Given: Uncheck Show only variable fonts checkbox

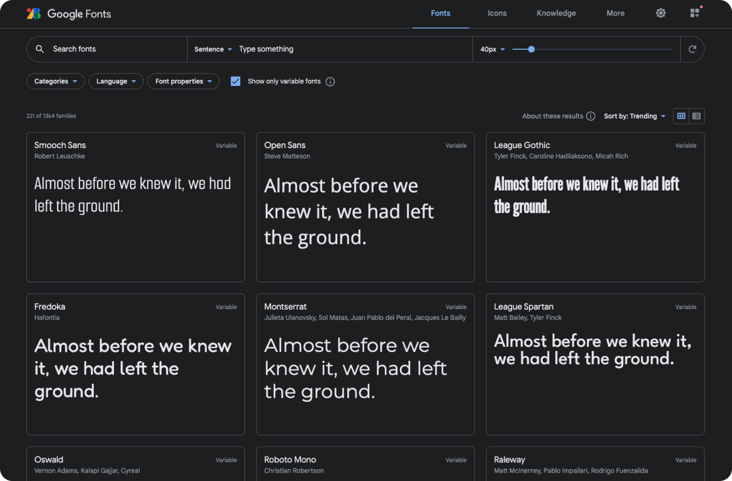Looking at the screenshot, I should [x=236, y=81].
